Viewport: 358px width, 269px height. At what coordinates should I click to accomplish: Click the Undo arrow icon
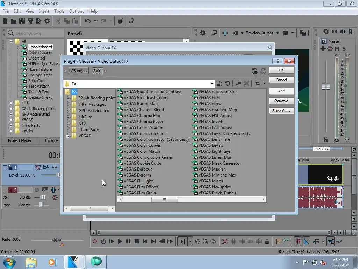point(88,21)
